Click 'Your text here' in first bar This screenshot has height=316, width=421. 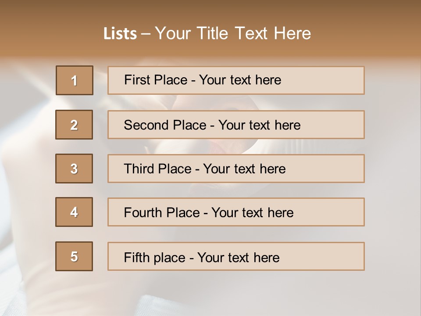(x=240, y=80)
